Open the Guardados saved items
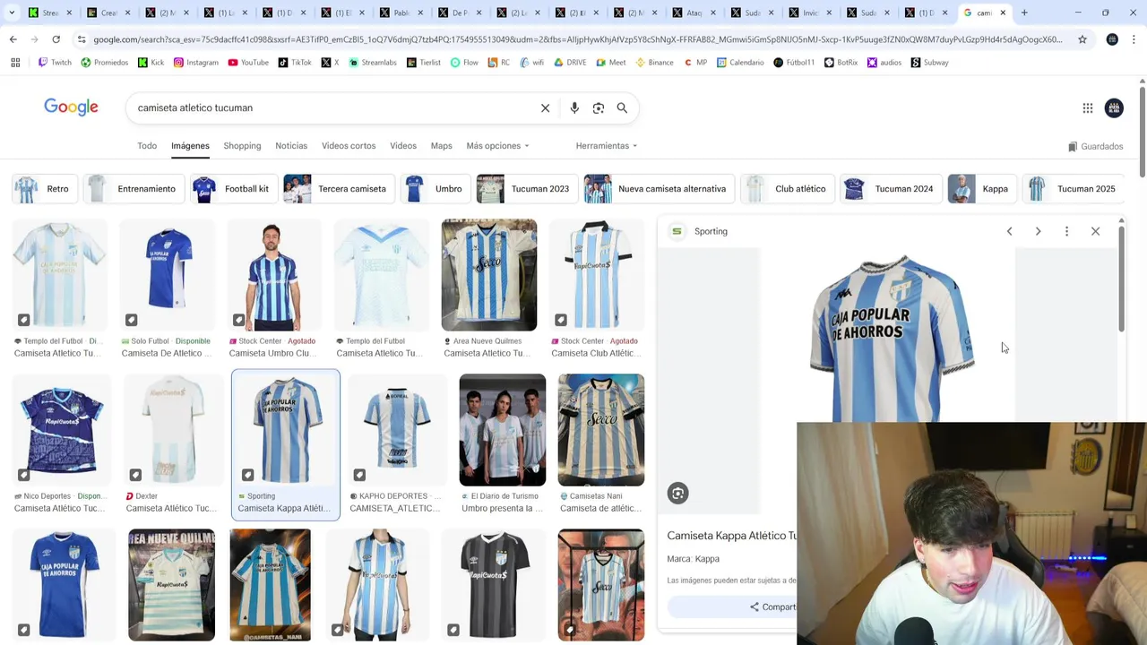Image resolution: width=1147 pixels, height=645 pixels. coord(1095,146)
